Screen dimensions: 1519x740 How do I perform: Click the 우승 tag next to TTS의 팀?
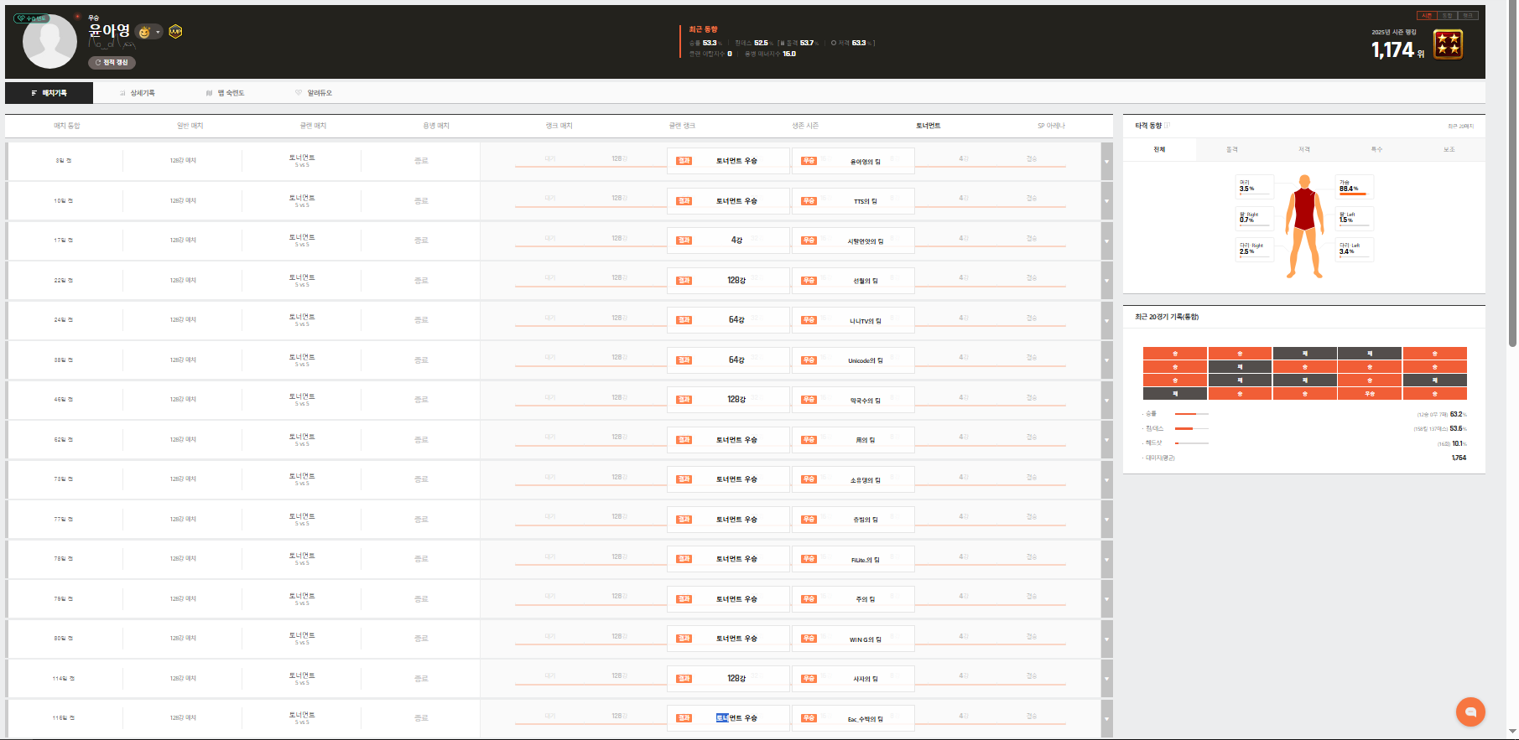pos(809,201)
